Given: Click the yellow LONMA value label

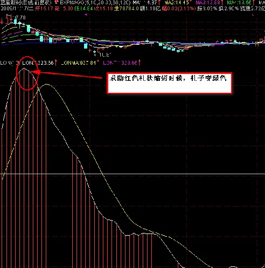Looking at the screenshot, I should coord(78,63).
